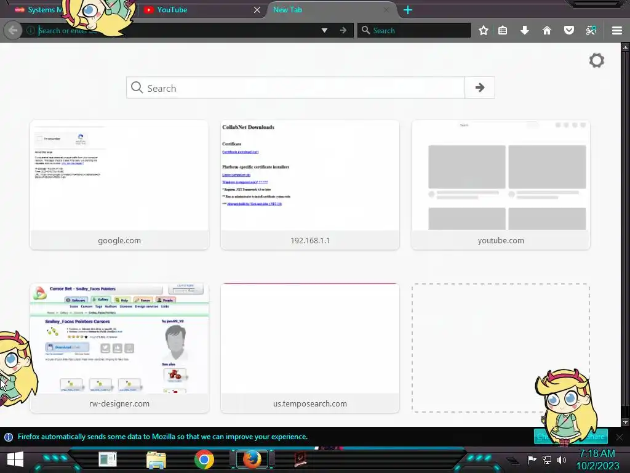This screenshot has width=630, height=473.
Task: Click magnifier icon in toolbar Search
Action: [365, 30]
